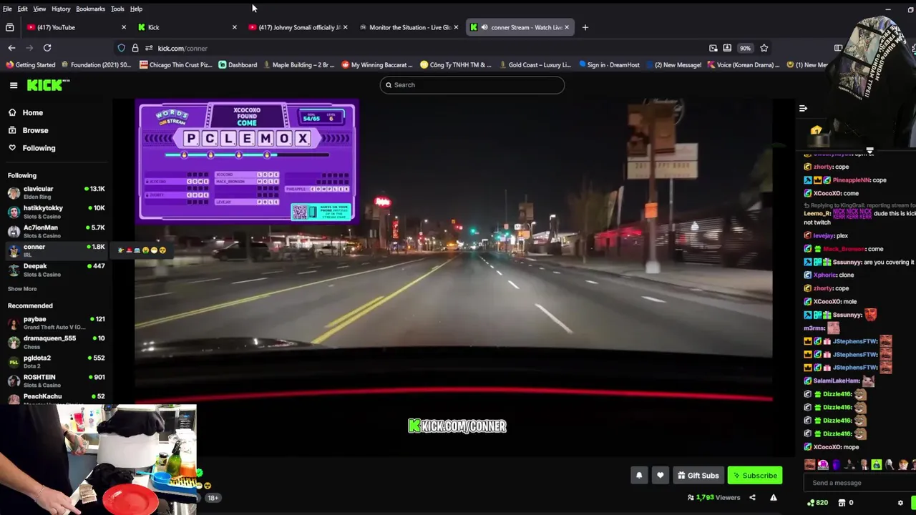Click SalamiLakeHam username in chat
Viewport: 916px width, 515px height.
(x=837, y=381)
